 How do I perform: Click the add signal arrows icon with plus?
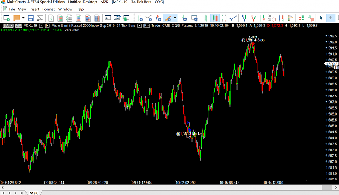(158, 18)
